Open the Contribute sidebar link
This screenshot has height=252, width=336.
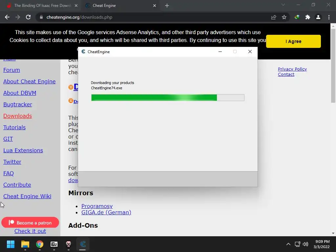(17, 185)
